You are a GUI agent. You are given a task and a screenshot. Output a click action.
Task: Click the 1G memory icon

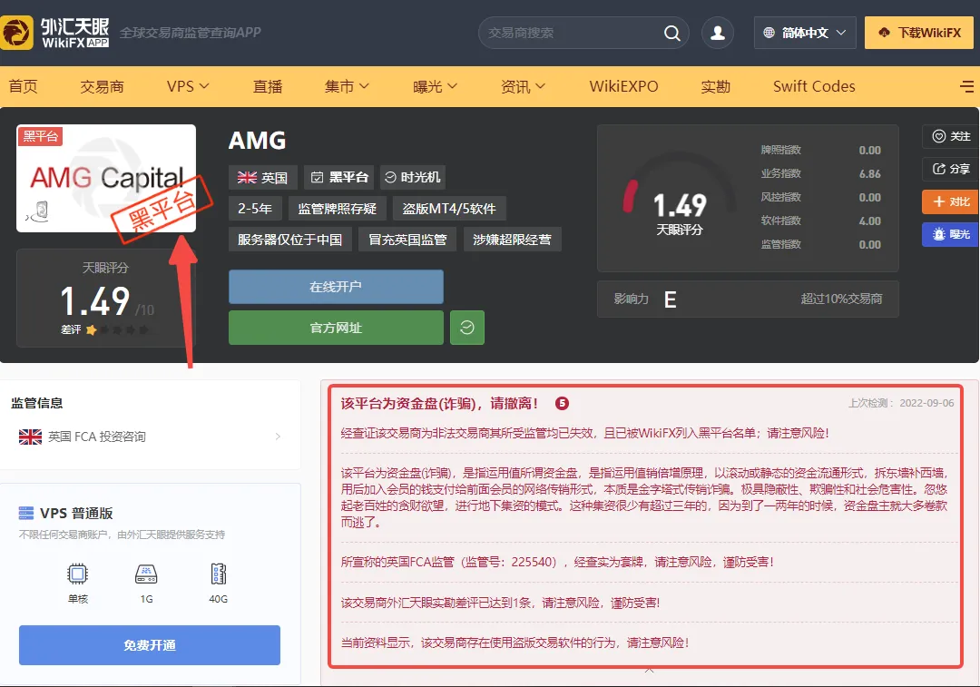(x=146, y=574)
